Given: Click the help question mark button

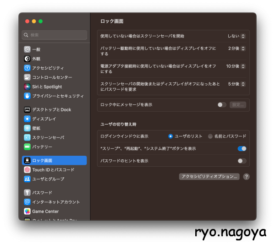Looking at the screenshot, I should point(246,176).
